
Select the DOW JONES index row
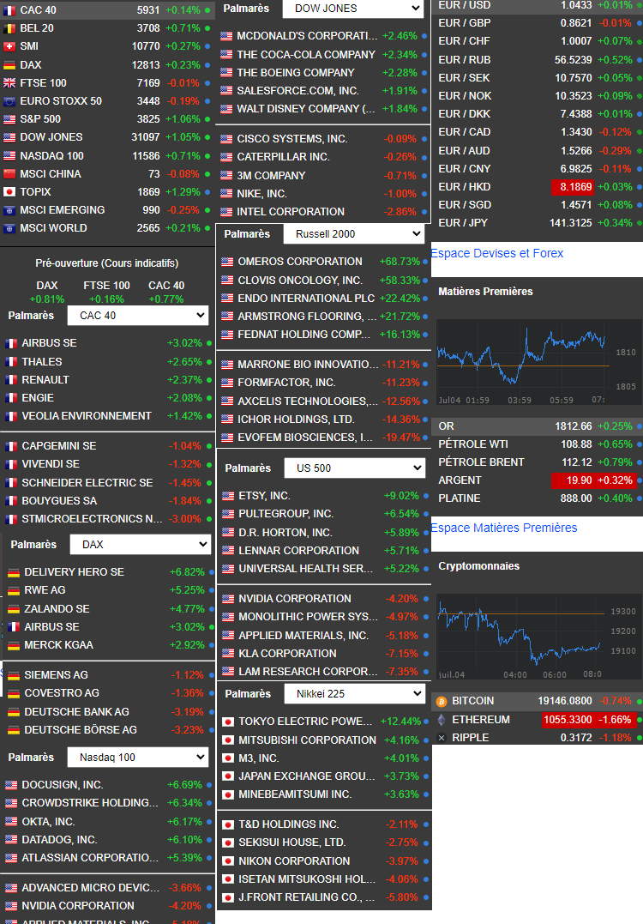tap(107, 137)
